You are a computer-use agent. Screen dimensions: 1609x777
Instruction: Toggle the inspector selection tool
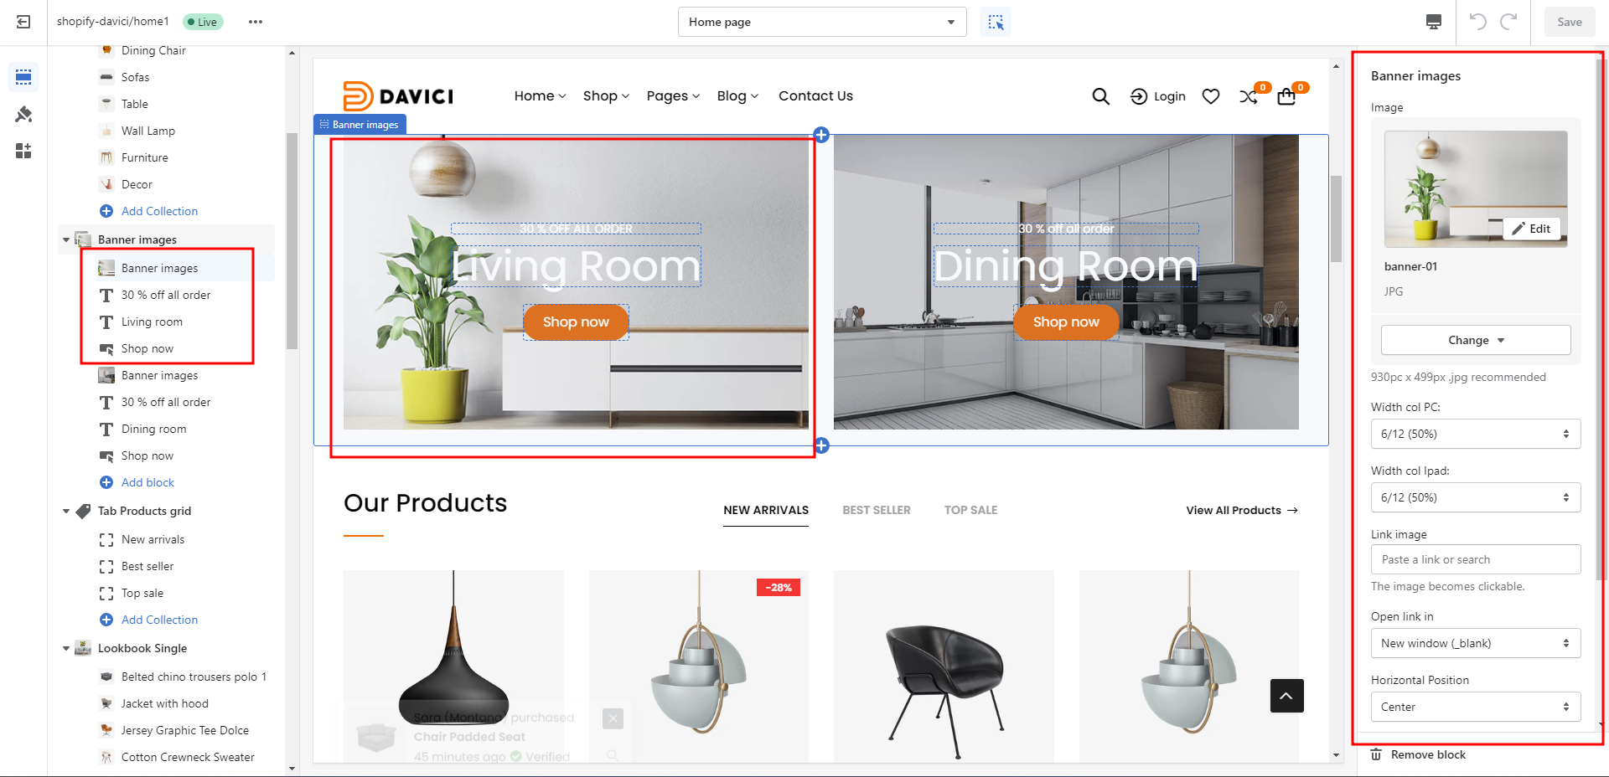996,22
